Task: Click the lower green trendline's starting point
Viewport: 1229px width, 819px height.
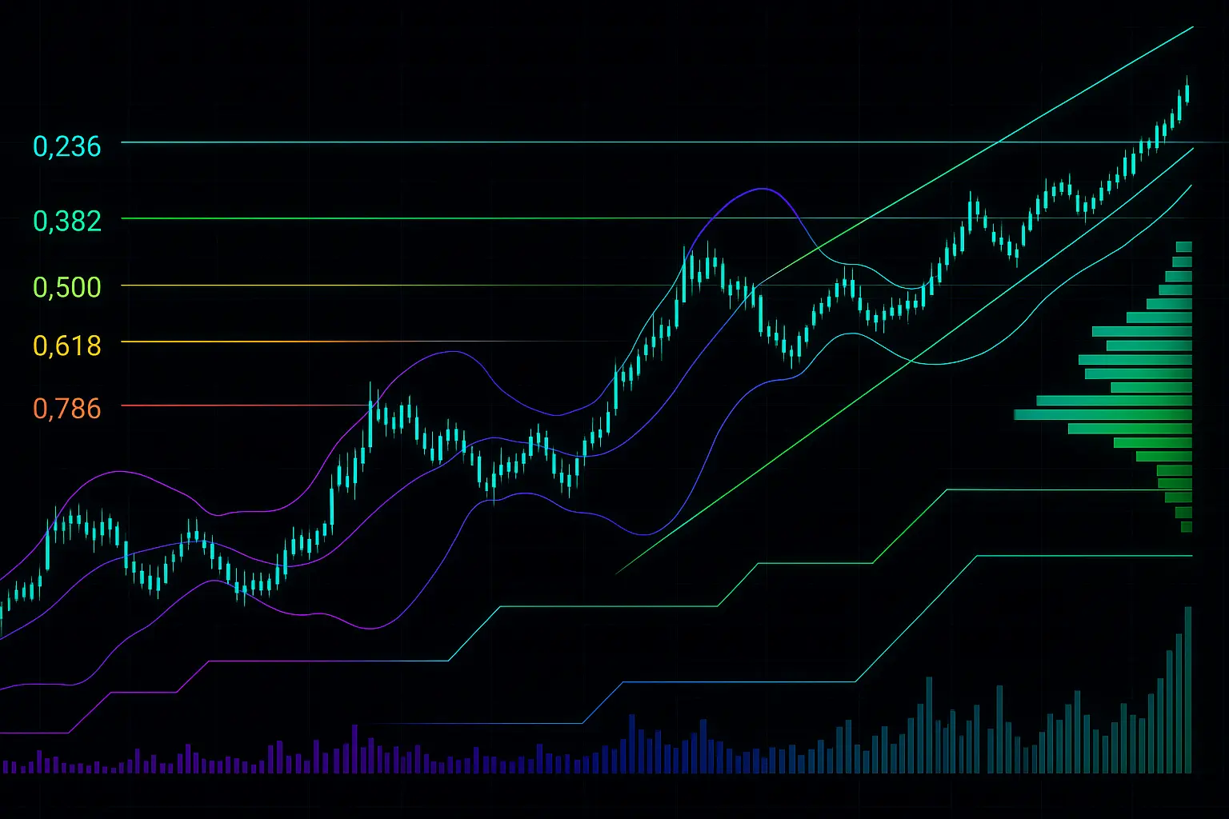Action: (617, 573)
